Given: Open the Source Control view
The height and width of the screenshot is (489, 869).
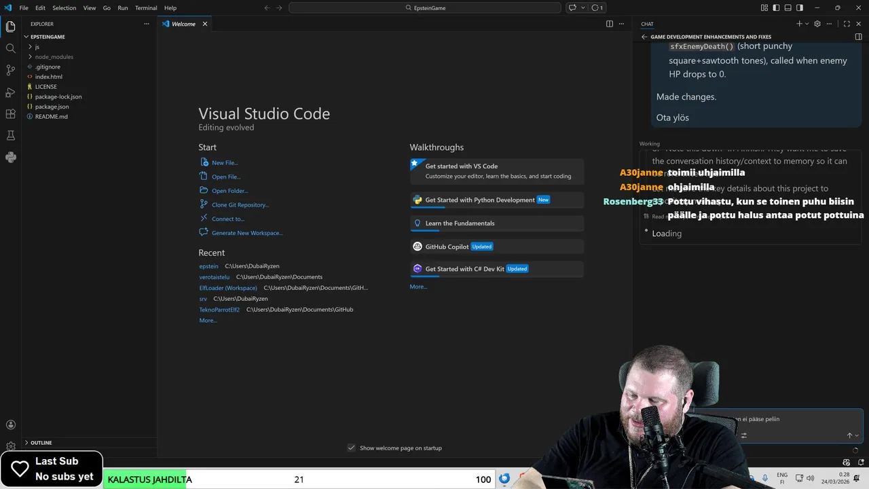Looking at the screenshot, I should click(10, 70).
